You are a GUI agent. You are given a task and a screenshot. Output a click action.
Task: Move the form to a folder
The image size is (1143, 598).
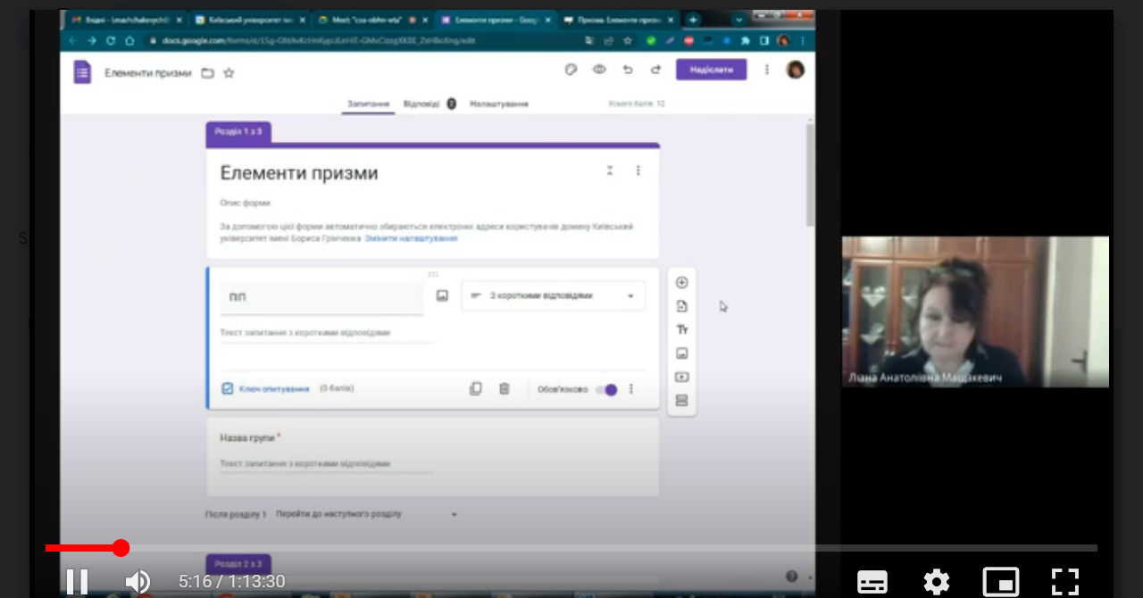[x=207, y=73]
